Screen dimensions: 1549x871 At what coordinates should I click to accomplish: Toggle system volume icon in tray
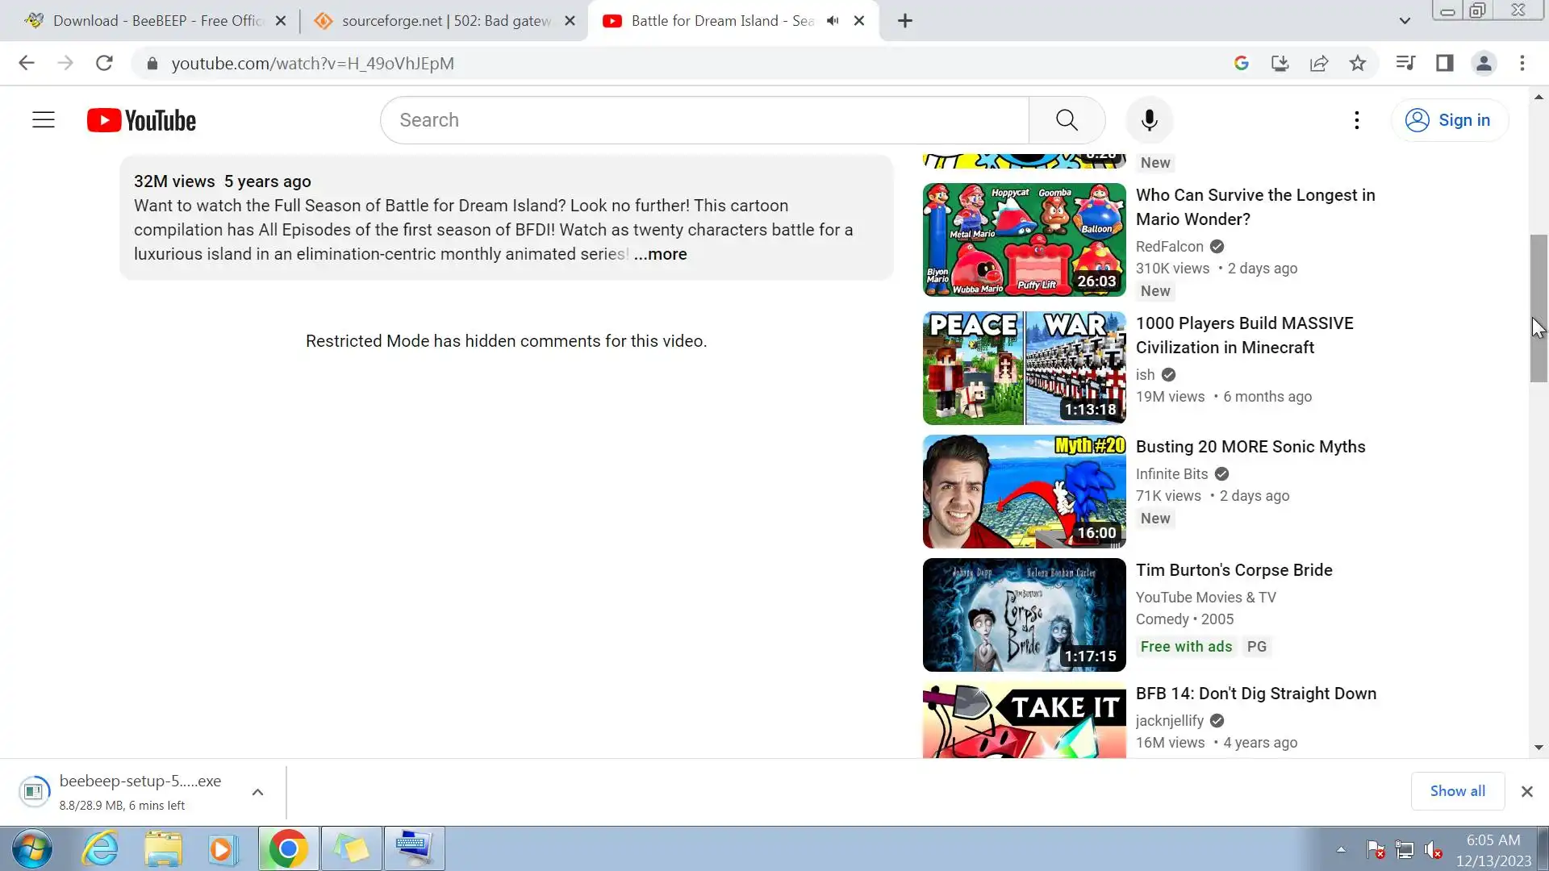1433,849
